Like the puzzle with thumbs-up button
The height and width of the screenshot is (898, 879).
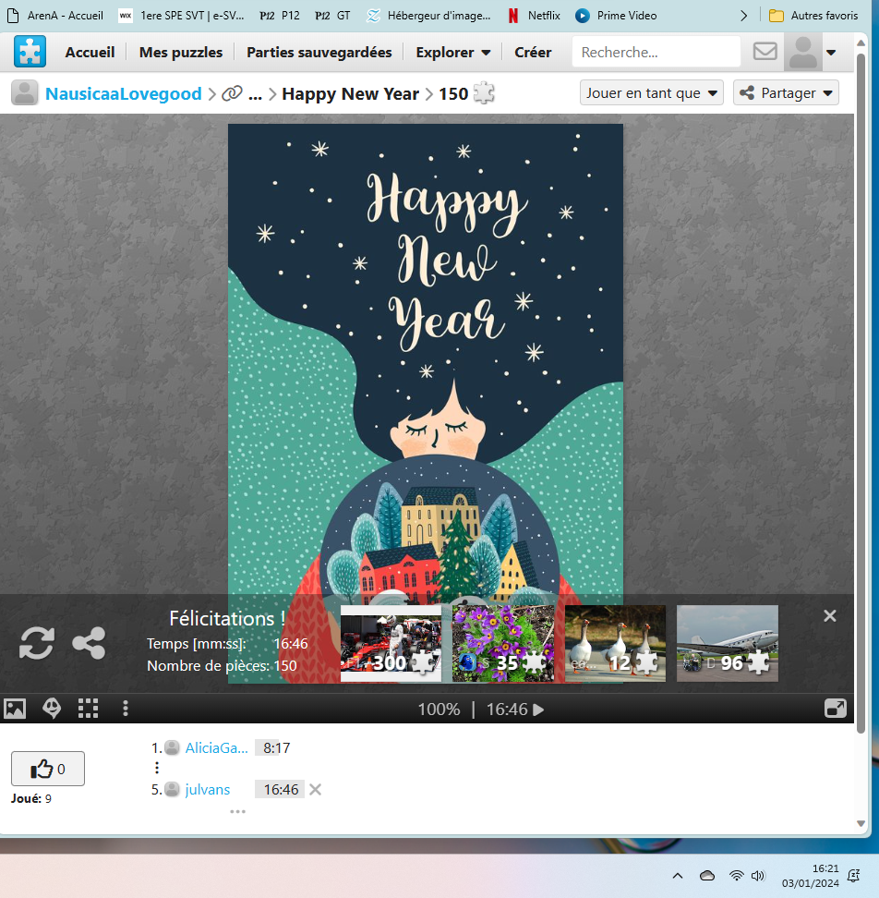tap(48, 769)
